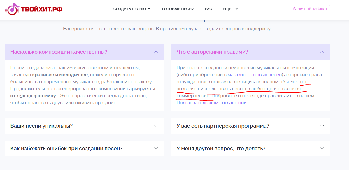The image size is (349, 171).
Task: Click chevron beside Как избежать ошибок question
Action: point(156,149)
